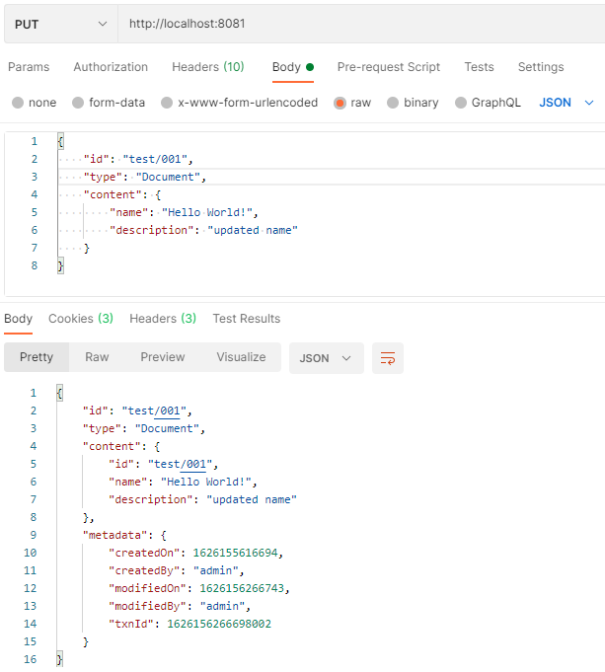The width and height of the screenshot is (605, 672).
Task: Click request editor line number 8
Action: tap(35, 265)
